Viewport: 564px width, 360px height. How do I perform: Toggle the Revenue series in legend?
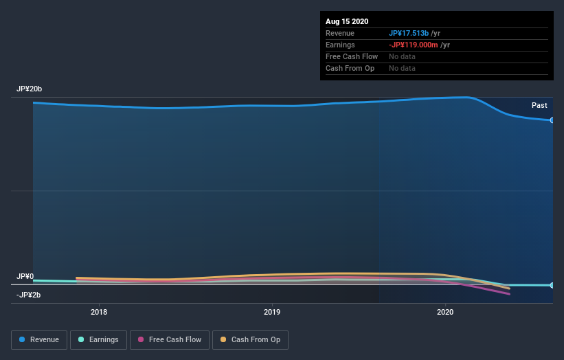39,340
